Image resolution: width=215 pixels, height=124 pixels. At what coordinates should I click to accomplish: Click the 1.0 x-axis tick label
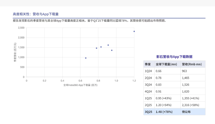coord(116,81)
